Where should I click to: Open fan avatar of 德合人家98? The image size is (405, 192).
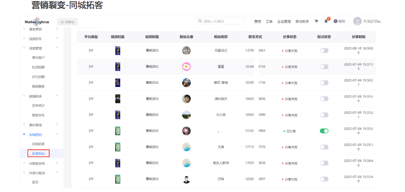point(186,163)
